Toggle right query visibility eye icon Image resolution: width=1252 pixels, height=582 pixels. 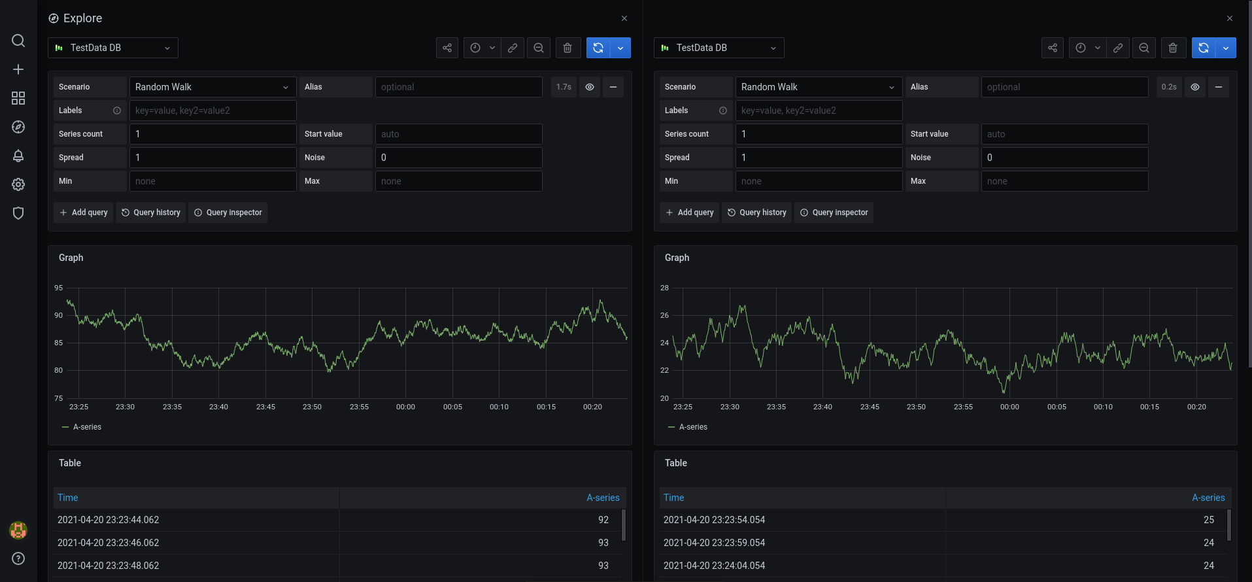[1195, 87]
